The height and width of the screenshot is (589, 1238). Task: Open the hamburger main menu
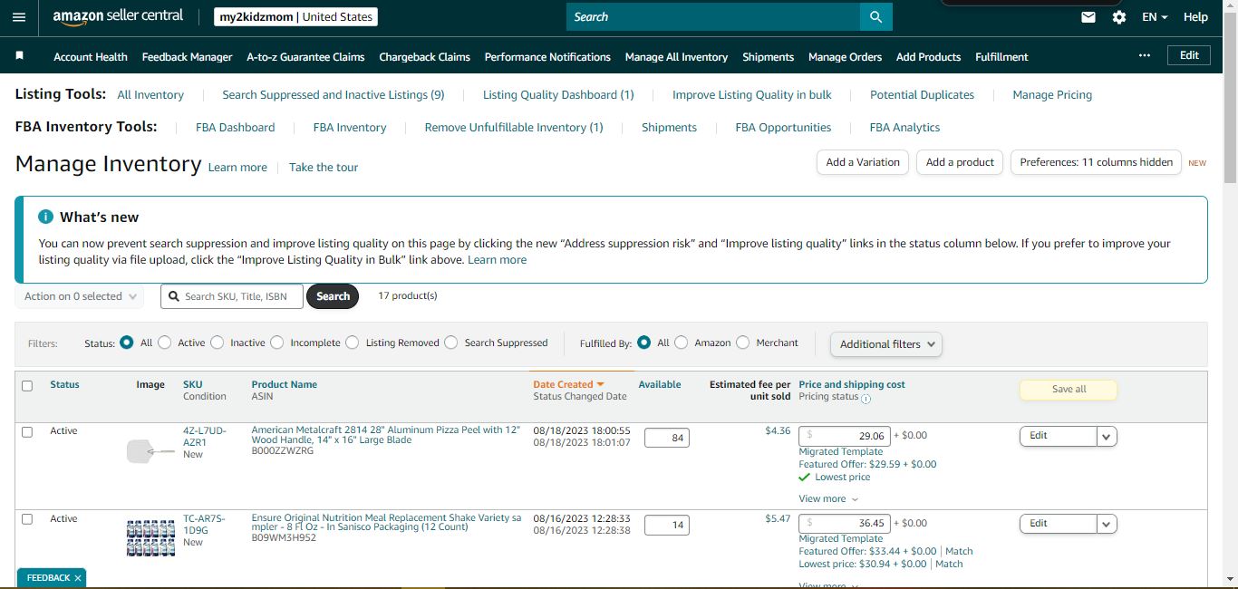(19, 17)
